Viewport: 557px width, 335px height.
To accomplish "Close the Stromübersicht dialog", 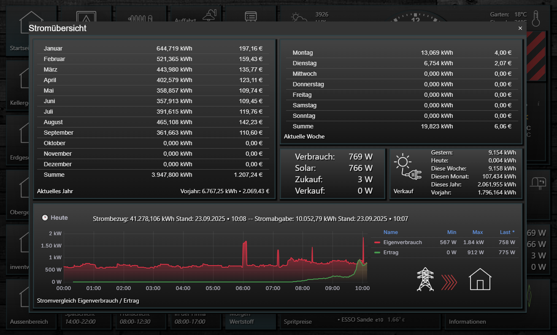I will [x=520, y=28].
